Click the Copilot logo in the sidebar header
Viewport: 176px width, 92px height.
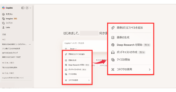[x=3, y=8]
